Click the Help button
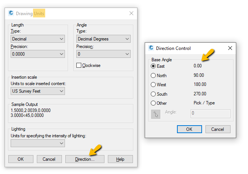This screenshot has height=174, width=248. [x=120, y=159]
